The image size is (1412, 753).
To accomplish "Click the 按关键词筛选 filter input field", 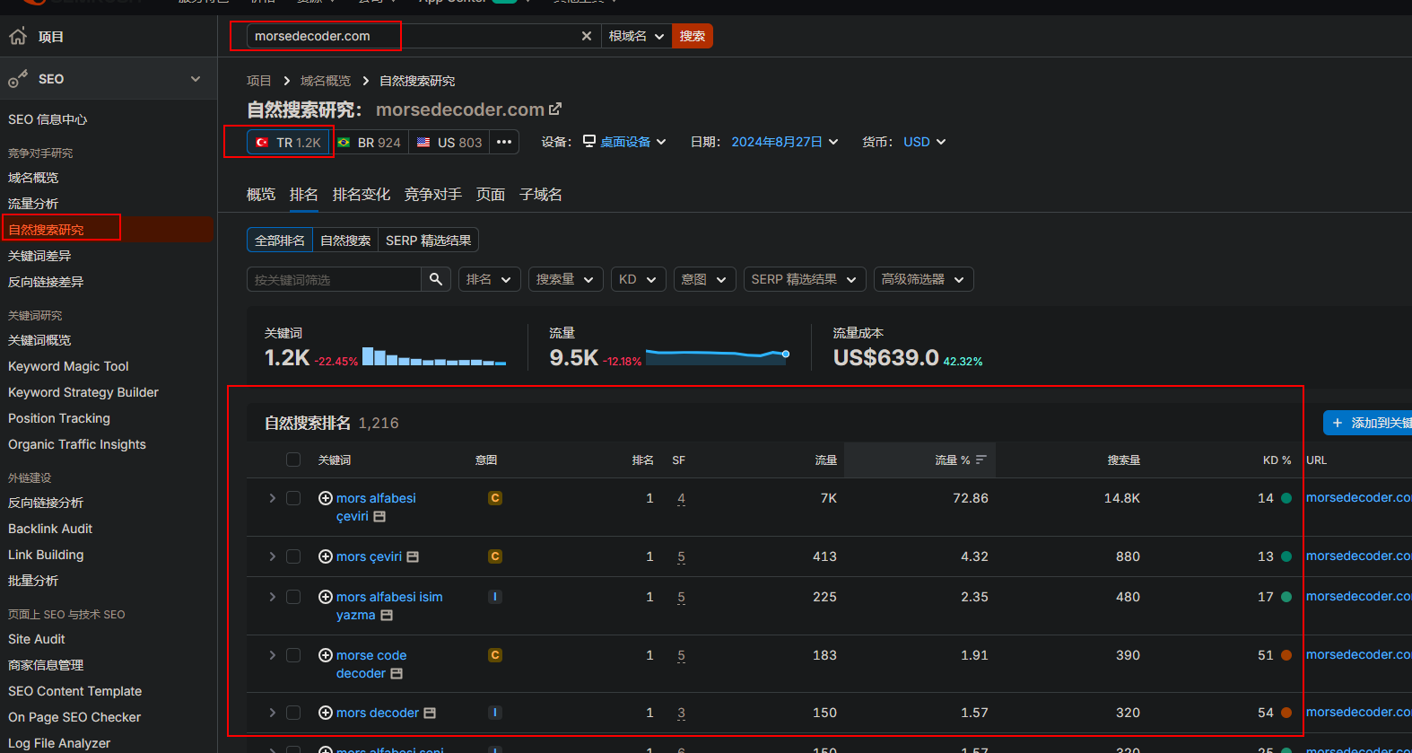I will pos(334,279).
